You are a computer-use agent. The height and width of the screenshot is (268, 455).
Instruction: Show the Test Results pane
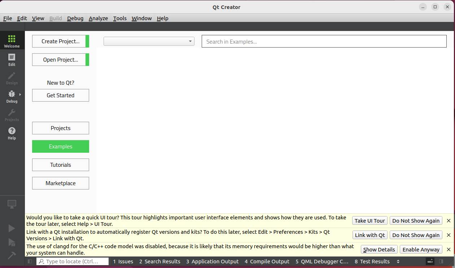click(x=372, y=262)
